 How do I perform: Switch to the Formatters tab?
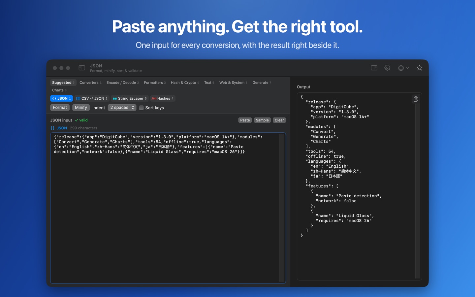pyautogui.click(x=155, y=82)
